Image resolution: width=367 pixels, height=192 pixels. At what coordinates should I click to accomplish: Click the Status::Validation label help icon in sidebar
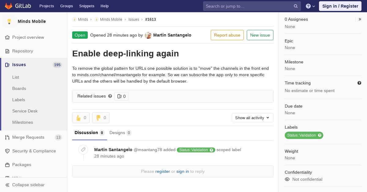[320, 135]
